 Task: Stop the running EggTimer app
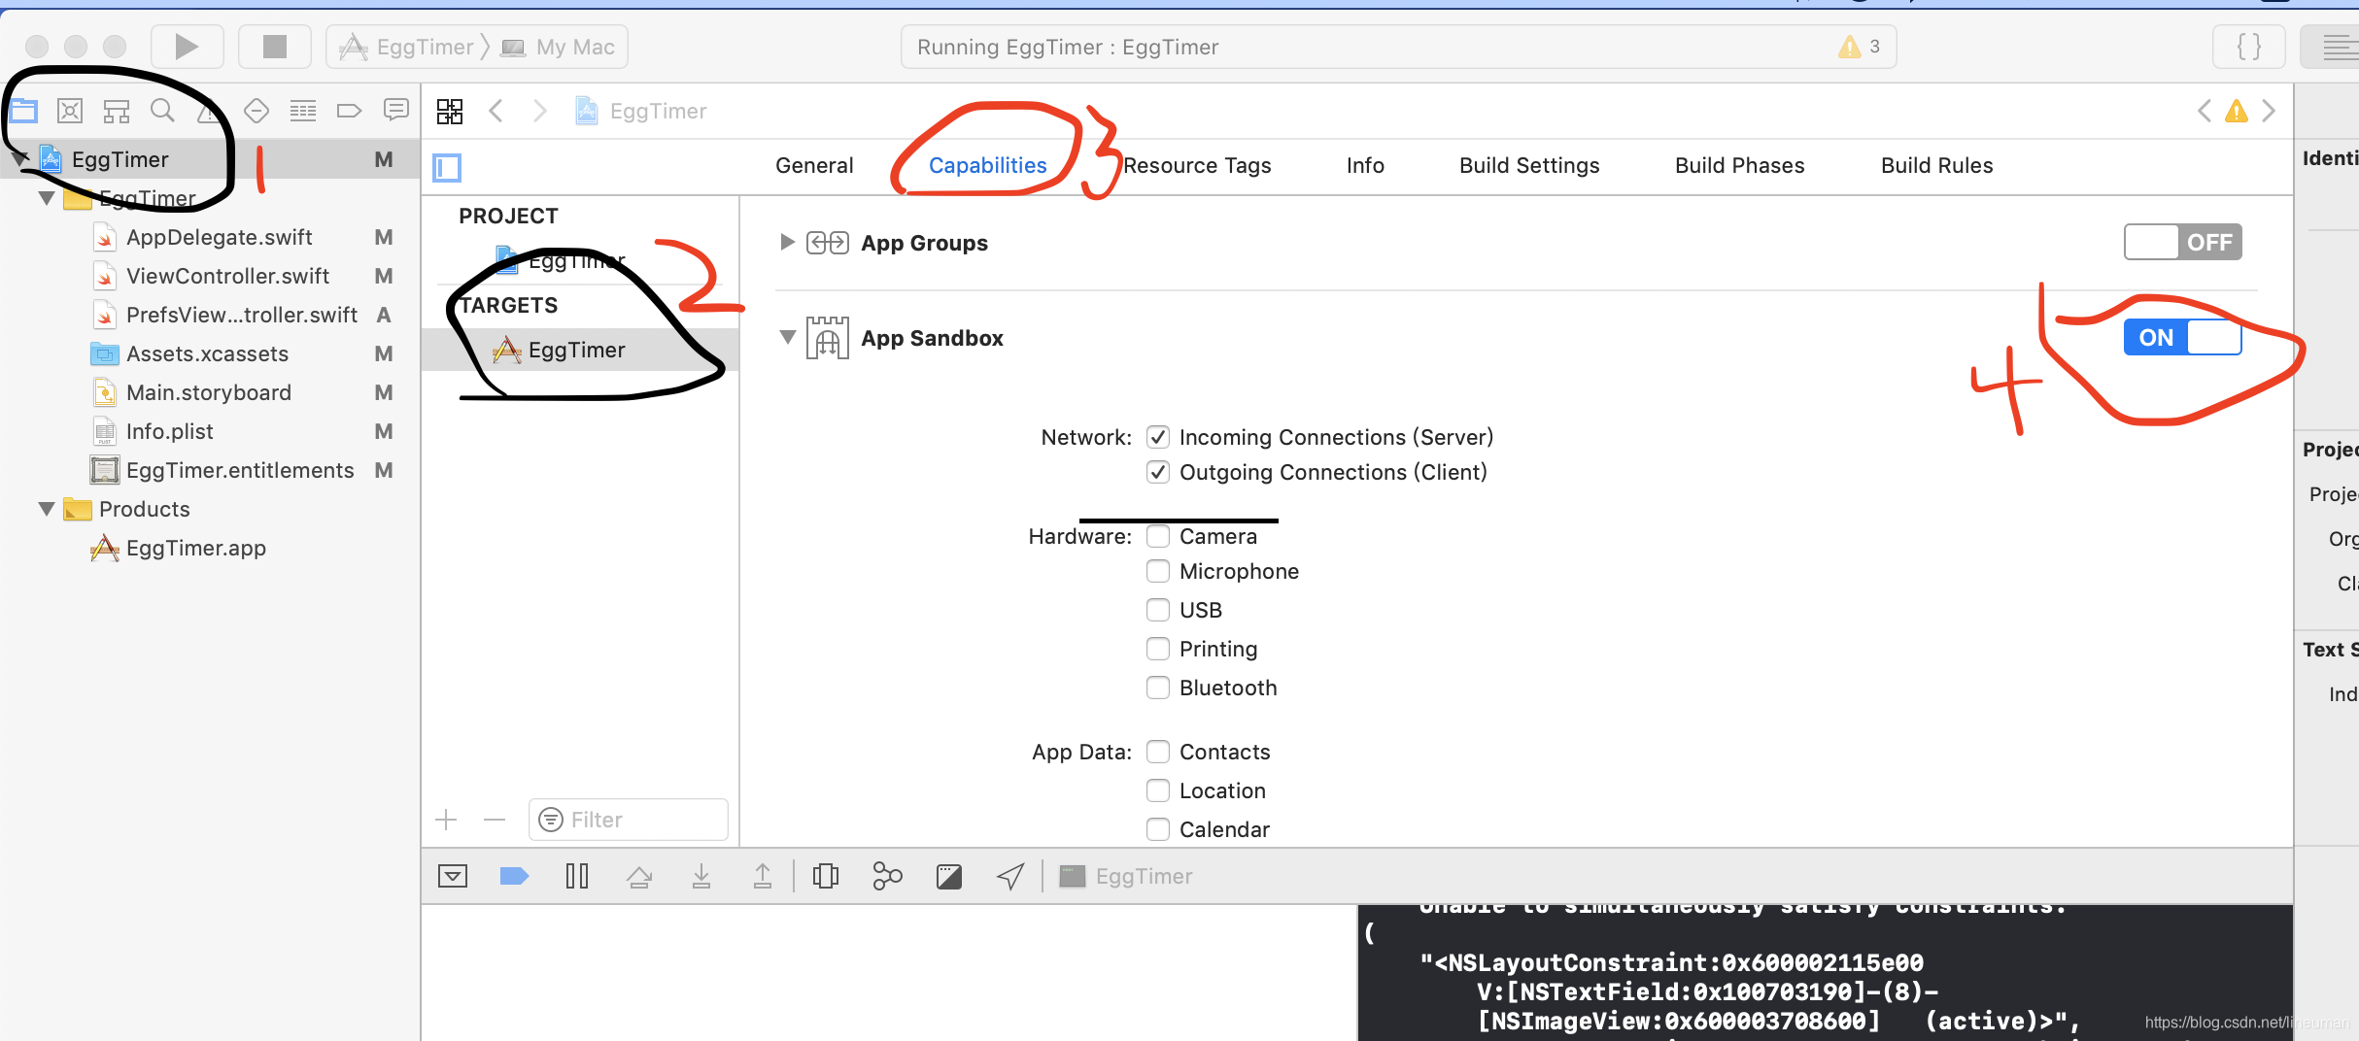[x=275, y=47]
